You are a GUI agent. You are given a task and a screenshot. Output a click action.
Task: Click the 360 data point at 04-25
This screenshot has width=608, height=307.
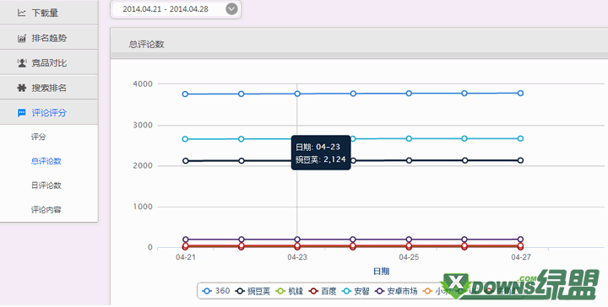tap(409, 94)
